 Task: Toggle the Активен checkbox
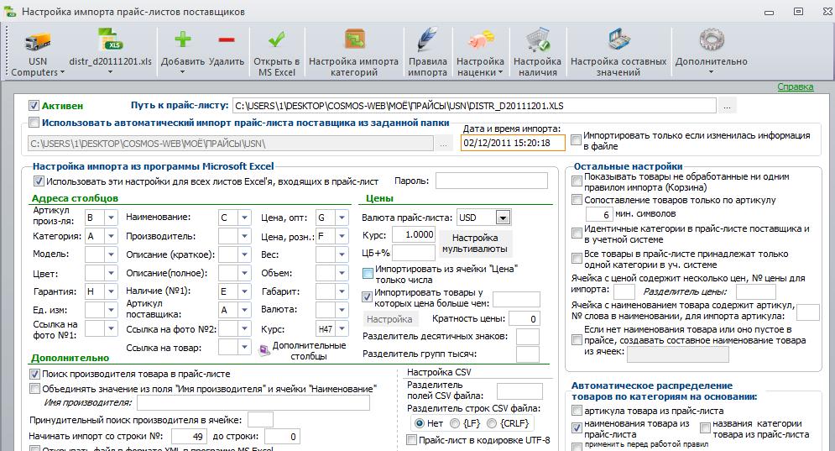coord(34,106)
